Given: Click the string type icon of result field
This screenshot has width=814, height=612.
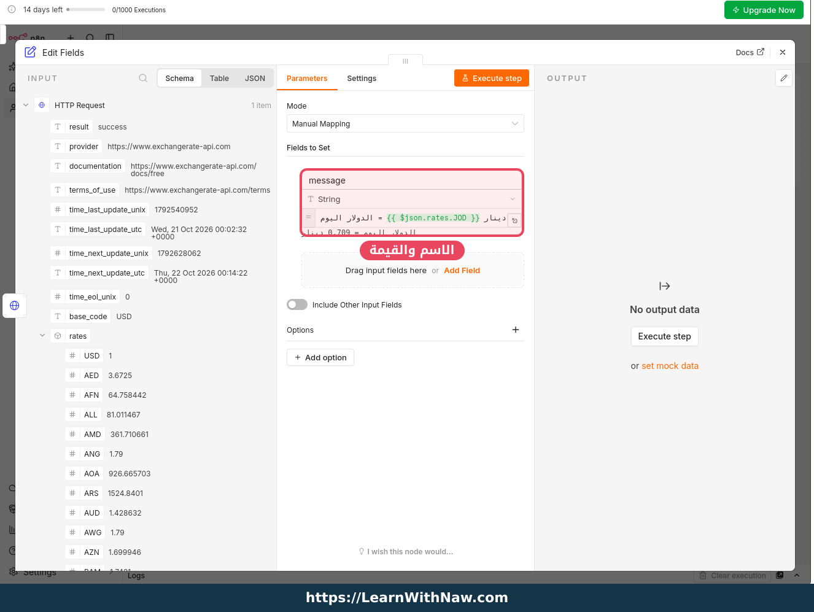Looking at the screenshot, I should point(58,126).
